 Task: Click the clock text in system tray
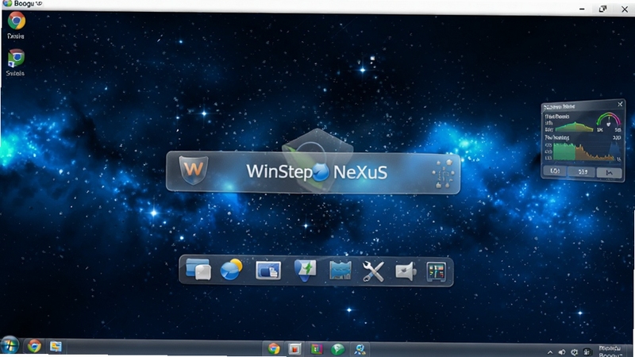[x=610, y=351]
